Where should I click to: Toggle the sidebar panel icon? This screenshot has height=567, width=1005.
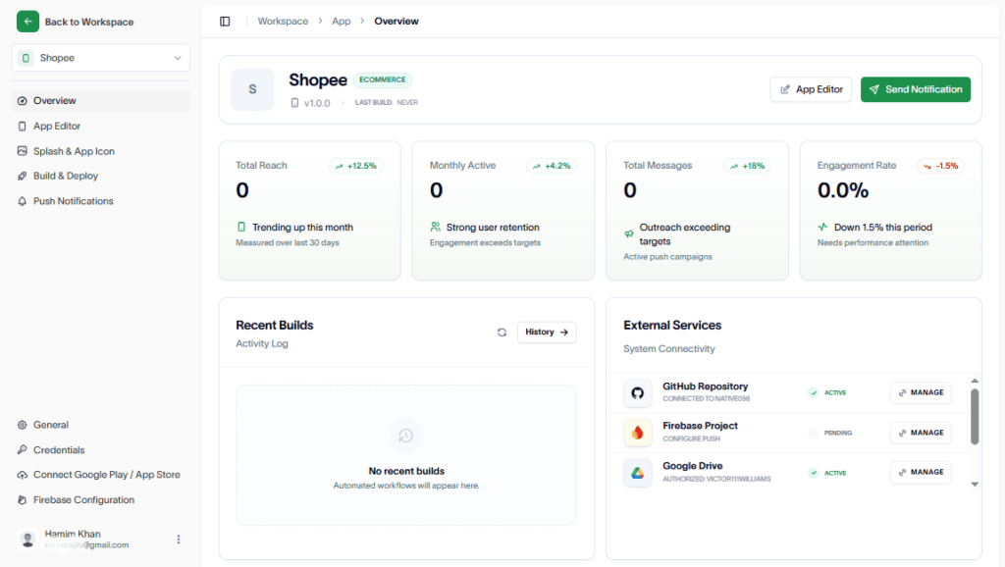pos(225,22)
